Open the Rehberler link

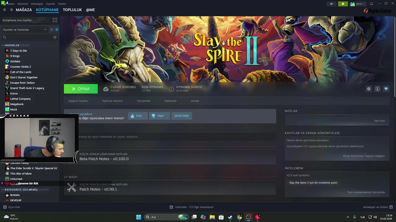(x=170, y=101)
